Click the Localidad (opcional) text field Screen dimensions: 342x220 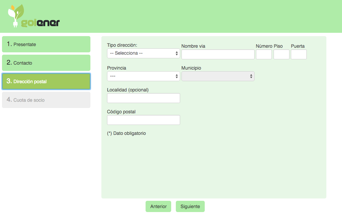point(143,98)
